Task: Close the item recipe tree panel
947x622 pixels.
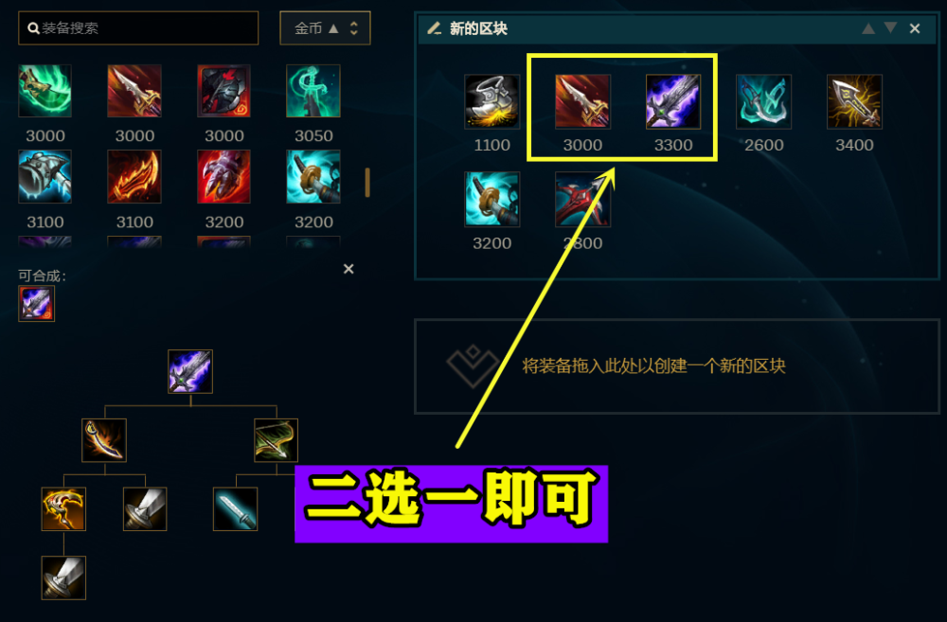Action: click(348, 269)
